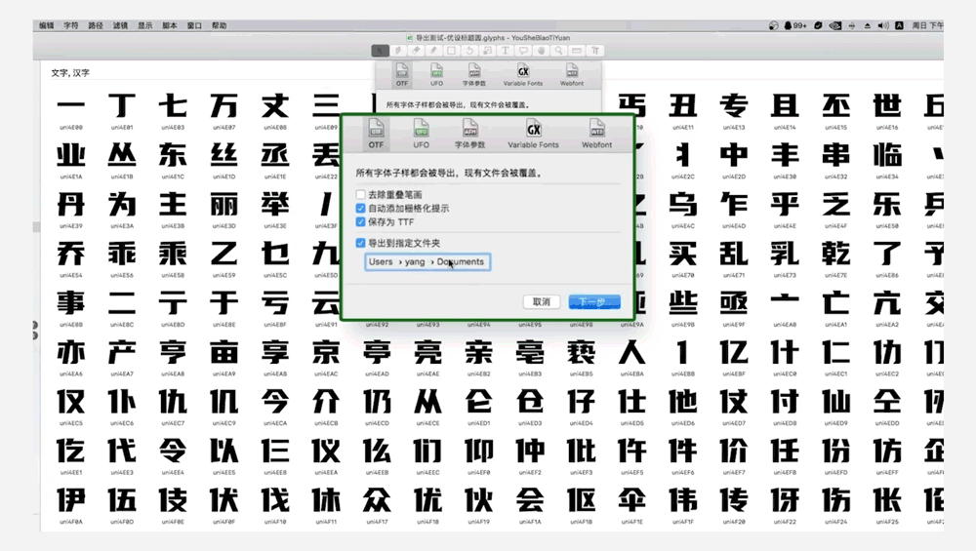Switch to the Text tool
This screenshot has width=976, height=551.
click(506, 51)
